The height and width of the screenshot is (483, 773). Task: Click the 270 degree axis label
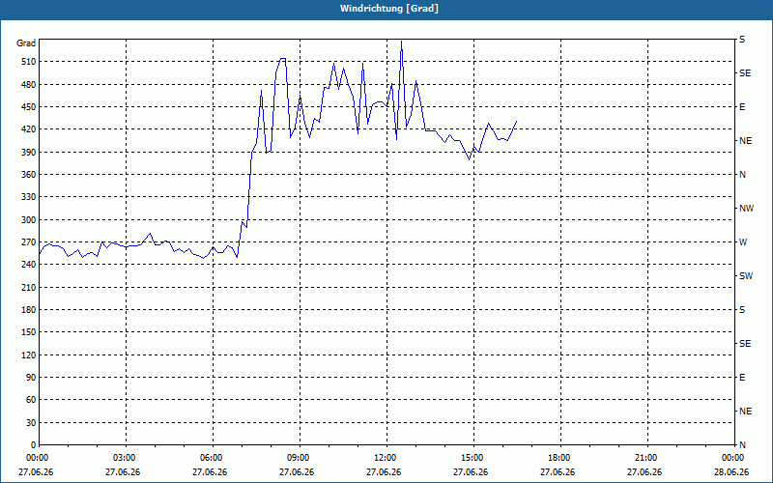pos(28,242)
